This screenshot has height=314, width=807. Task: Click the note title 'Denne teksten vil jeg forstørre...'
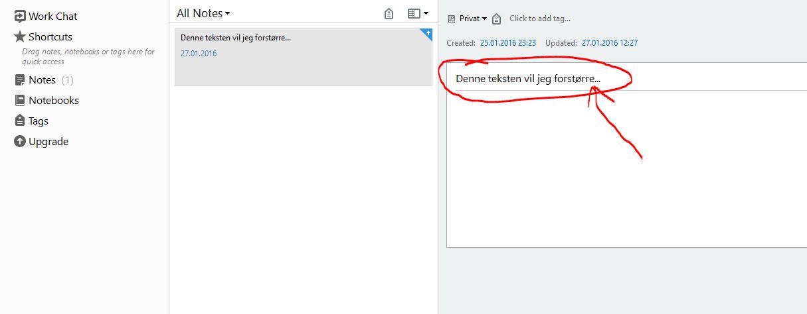528,79
